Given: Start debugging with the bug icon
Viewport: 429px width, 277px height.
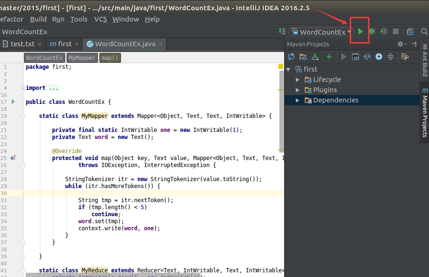Looking at the screenshot, I should pyautogui.click(x=372, y=32).
